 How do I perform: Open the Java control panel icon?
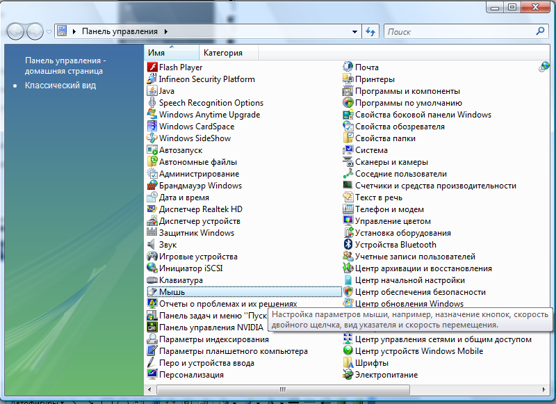point(152,91)
